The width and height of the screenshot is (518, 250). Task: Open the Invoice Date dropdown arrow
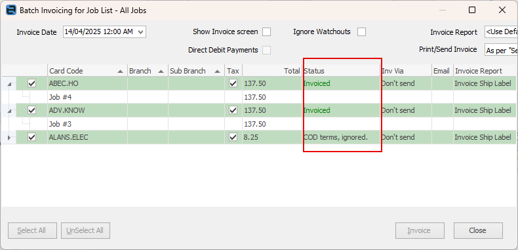(x=141, y=32)
